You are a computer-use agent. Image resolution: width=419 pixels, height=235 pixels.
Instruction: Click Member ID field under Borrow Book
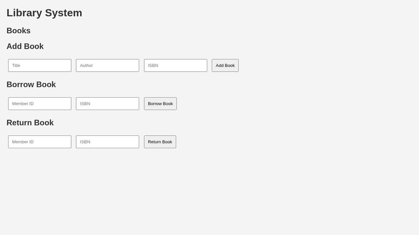click(40, 103)
